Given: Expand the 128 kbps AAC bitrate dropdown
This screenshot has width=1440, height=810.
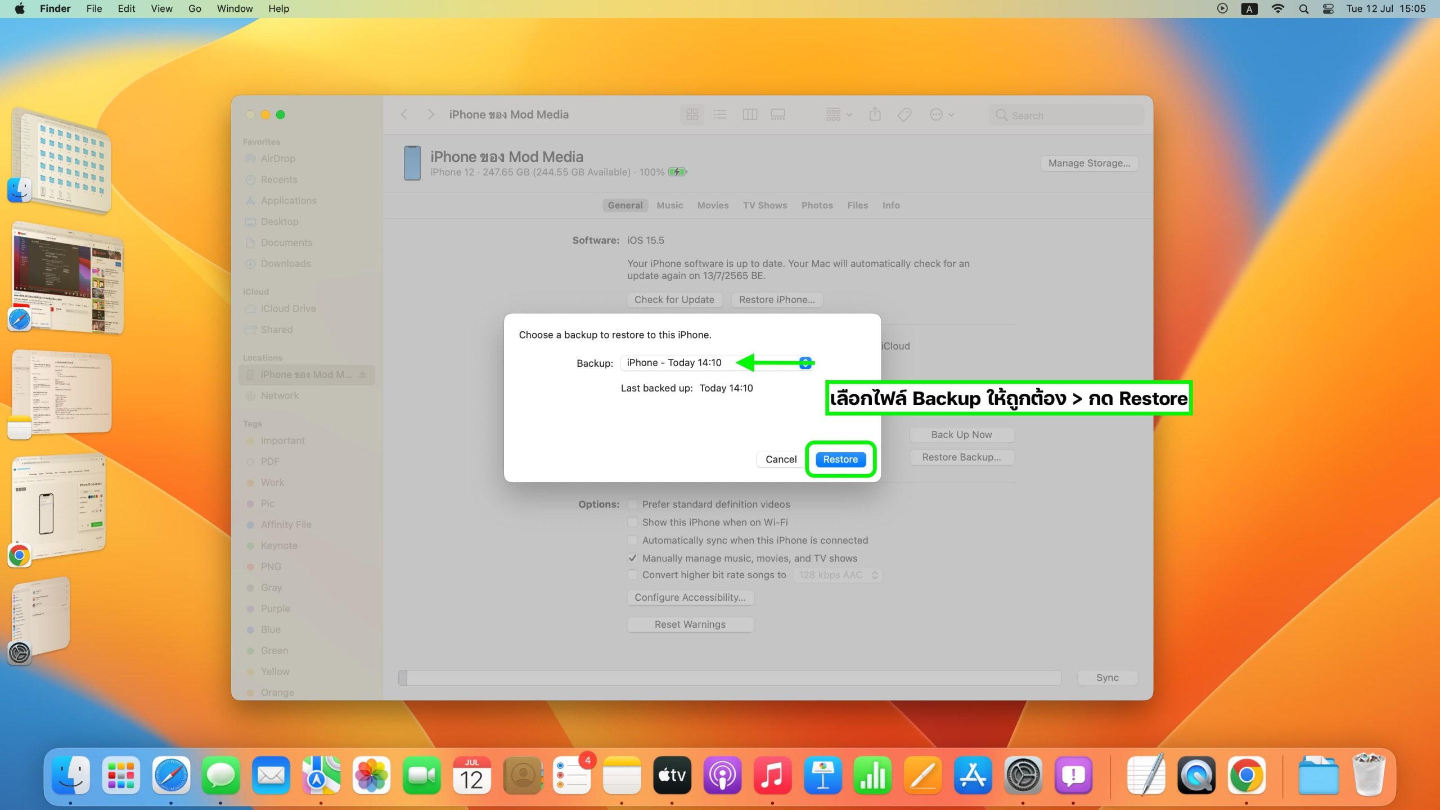Looking at the screenshot, I should point(837,575).
